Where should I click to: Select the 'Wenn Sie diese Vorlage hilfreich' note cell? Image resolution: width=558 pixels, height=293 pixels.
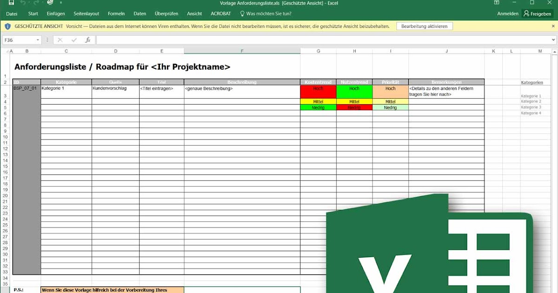click(x=112, y=290)
